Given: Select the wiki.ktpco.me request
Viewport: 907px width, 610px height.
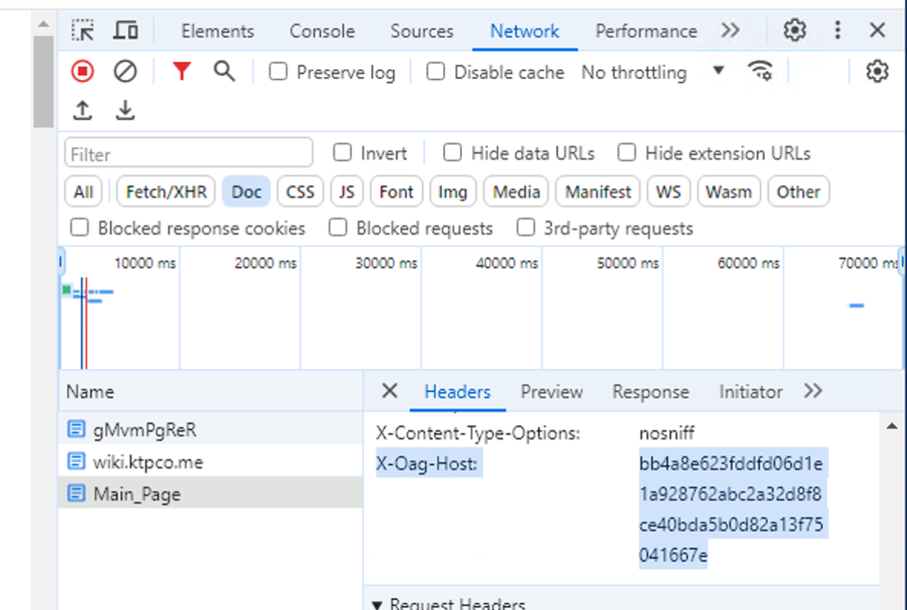Looking at the screenshot, I should click(x=148, y=462).
